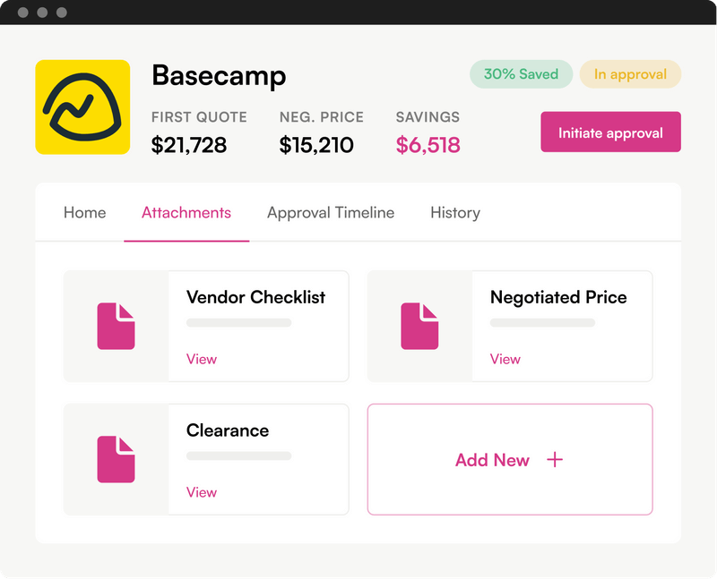
Task: Click the Add New attachment card
Action: (x=510, y=459)
